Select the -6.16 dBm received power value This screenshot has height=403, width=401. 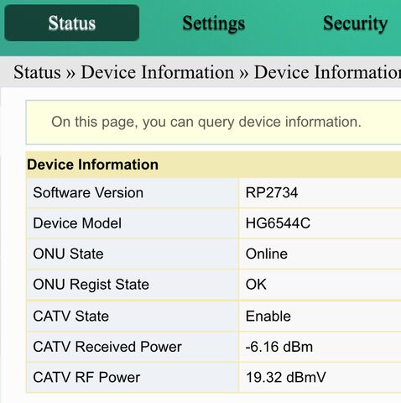(x=279, y=347)
